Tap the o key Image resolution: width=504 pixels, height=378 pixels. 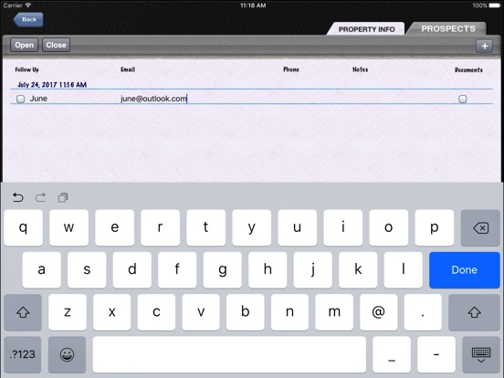click(x=389, y=228)
